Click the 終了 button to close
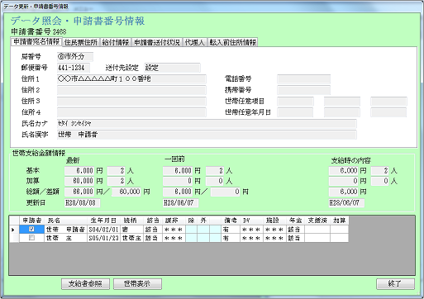Image resolution: width=424 pixels, height=299 pixels. click(395, 284)
